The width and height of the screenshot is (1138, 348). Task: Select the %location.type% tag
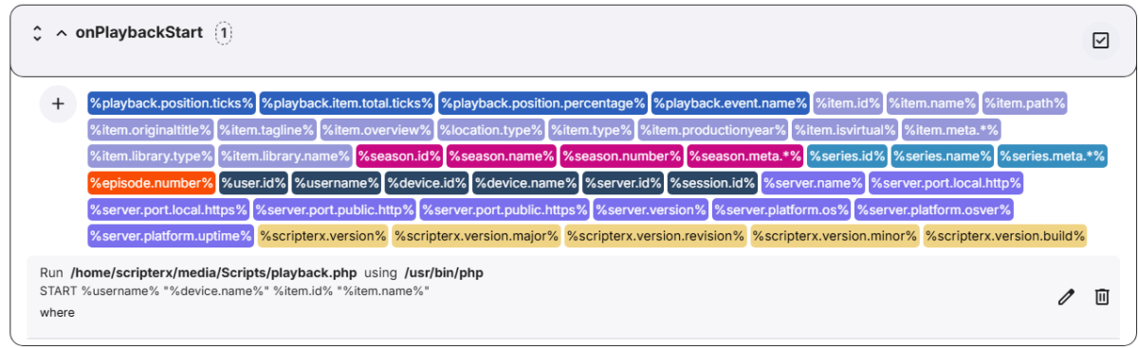[x=490, y=129]
